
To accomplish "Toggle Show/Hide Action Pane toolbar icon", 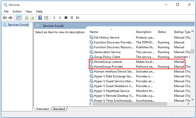I will pos(46,18).
